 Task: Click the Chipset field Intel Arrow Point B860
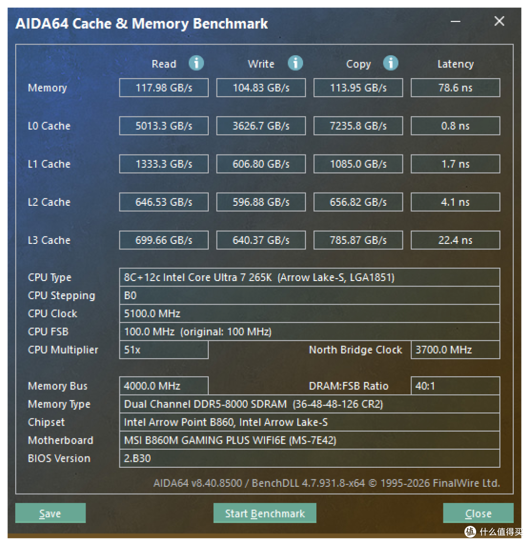(x=309, y=422)
